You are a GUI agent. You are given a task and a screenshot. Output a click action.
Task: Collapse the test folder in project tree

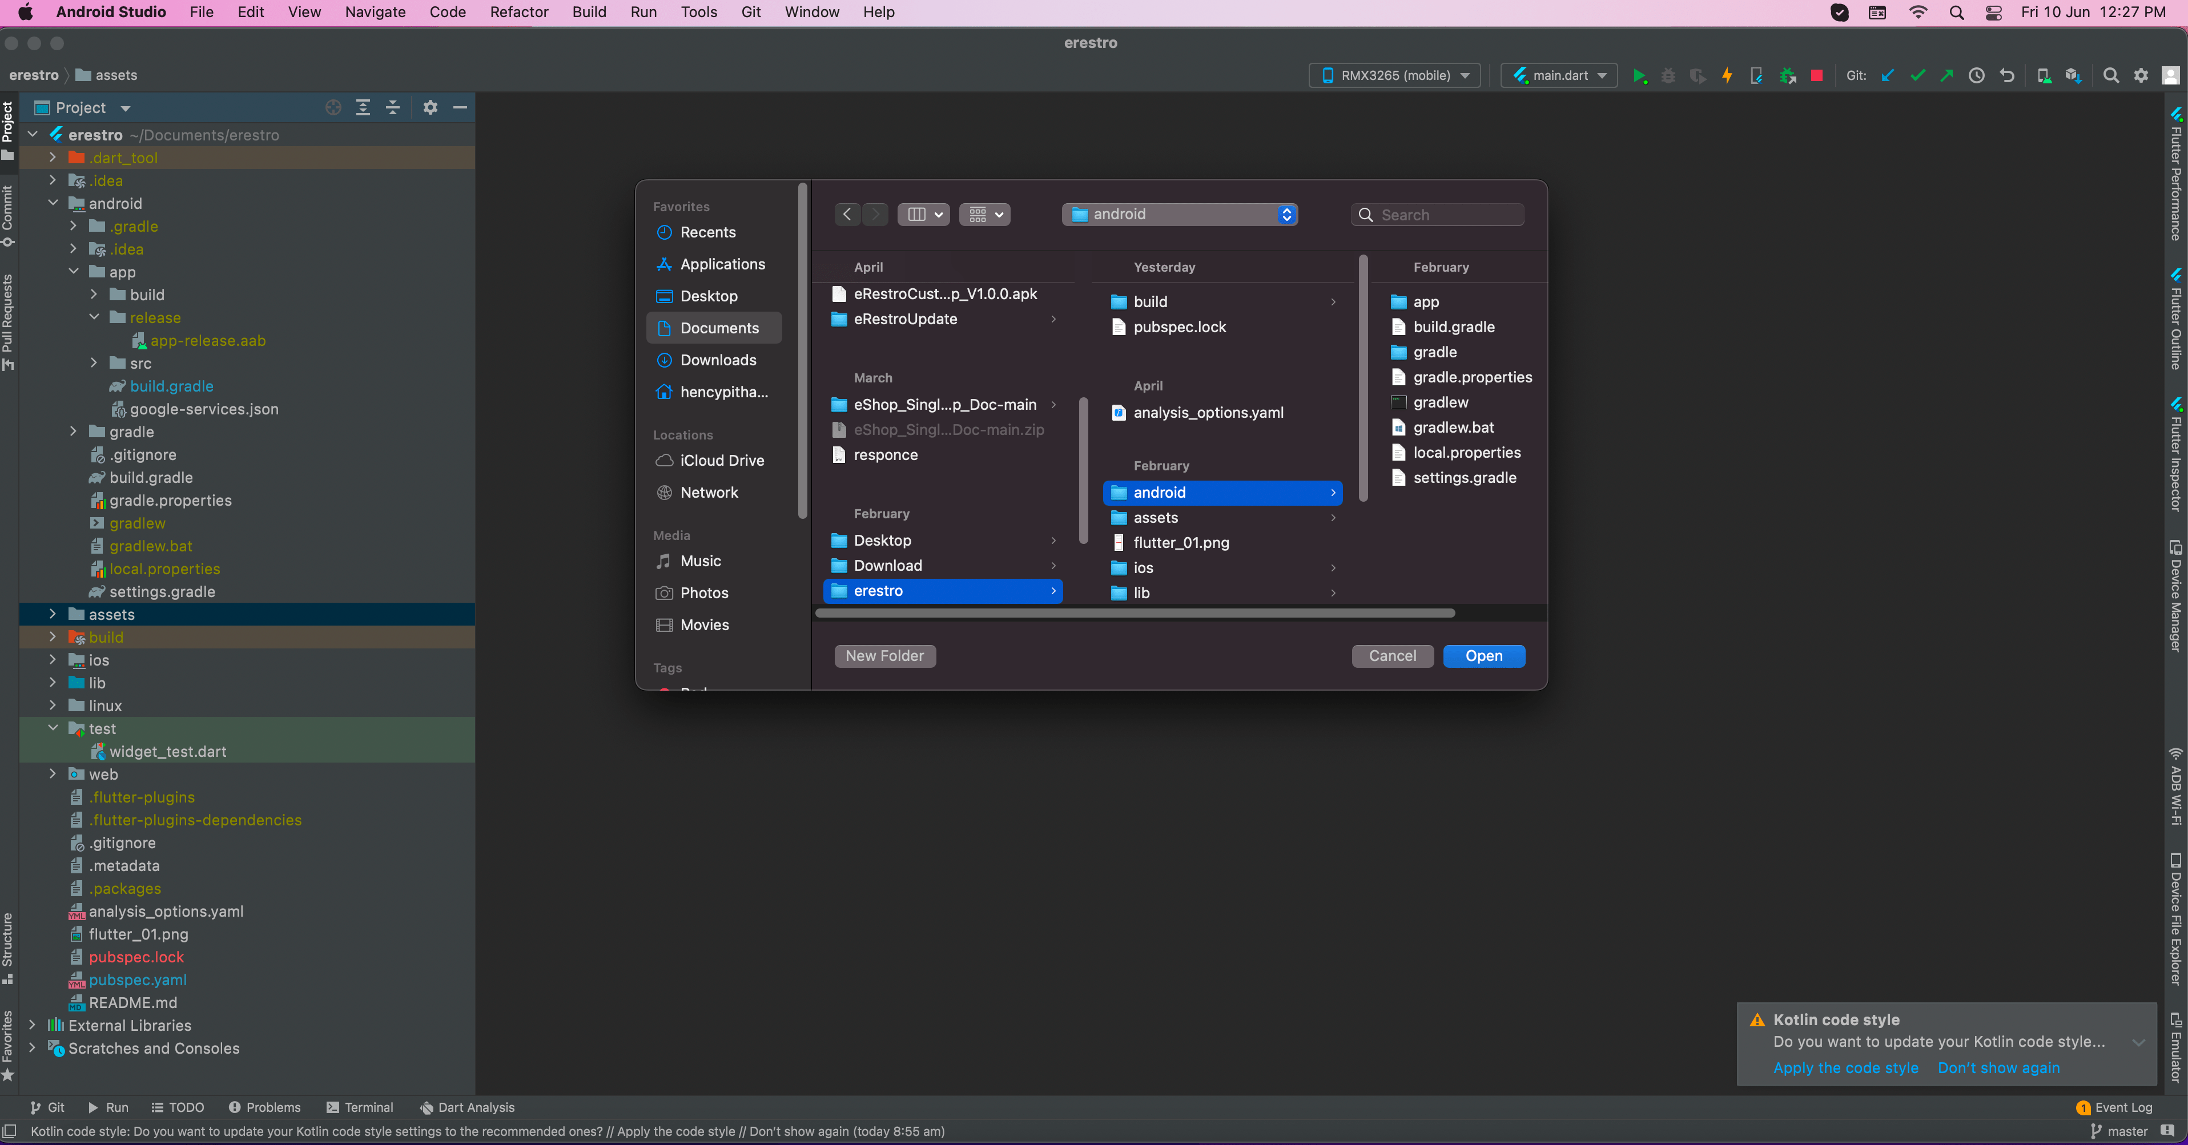(53, 728)
